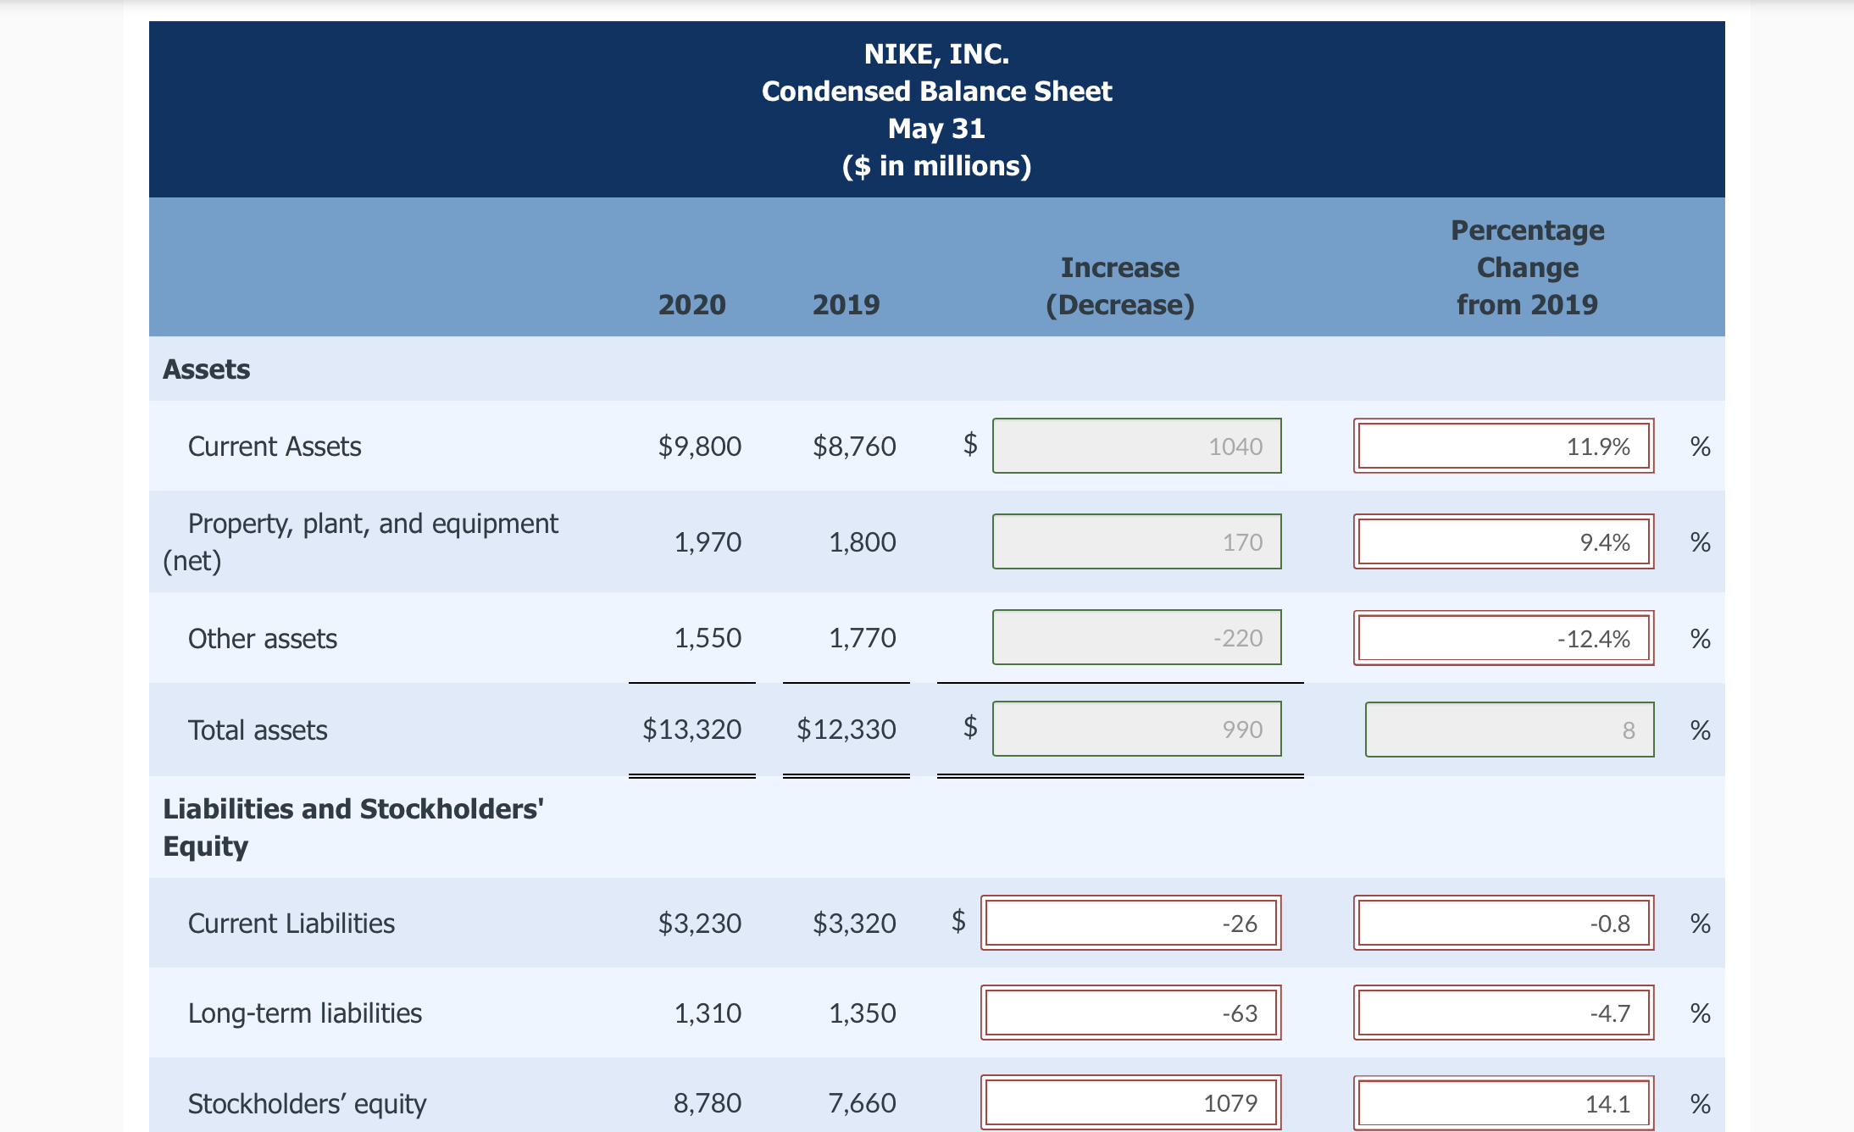1854x1132 pixels.
Task: Click the Increase (Decrease) column header
Action: (x=1119, y=286)
